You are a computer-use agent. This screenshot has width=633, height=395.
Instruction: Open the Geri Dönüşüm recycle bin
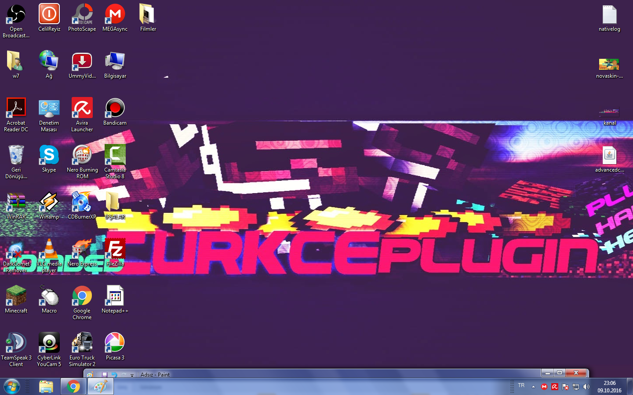point(16,162)
